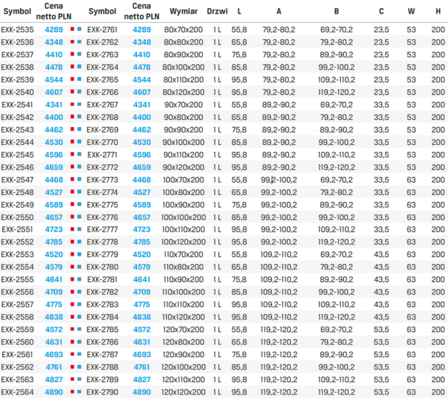Image resolution: width=448 pixels, height=400 pixels.
Task: Select symbol EXK-2556
Action: [17, 292]
